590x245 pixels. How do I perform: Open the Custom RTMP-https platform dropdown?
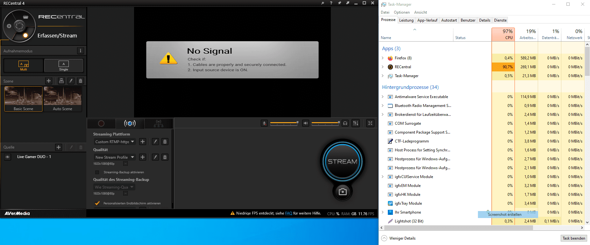[115, 142]
